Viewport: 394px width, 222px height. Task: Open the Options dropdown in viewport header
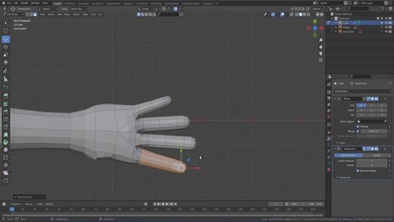(318, 9)
